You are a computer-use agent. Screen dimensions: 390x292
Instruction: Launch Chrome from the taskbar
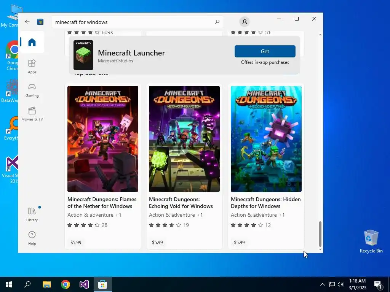point(66,284)
